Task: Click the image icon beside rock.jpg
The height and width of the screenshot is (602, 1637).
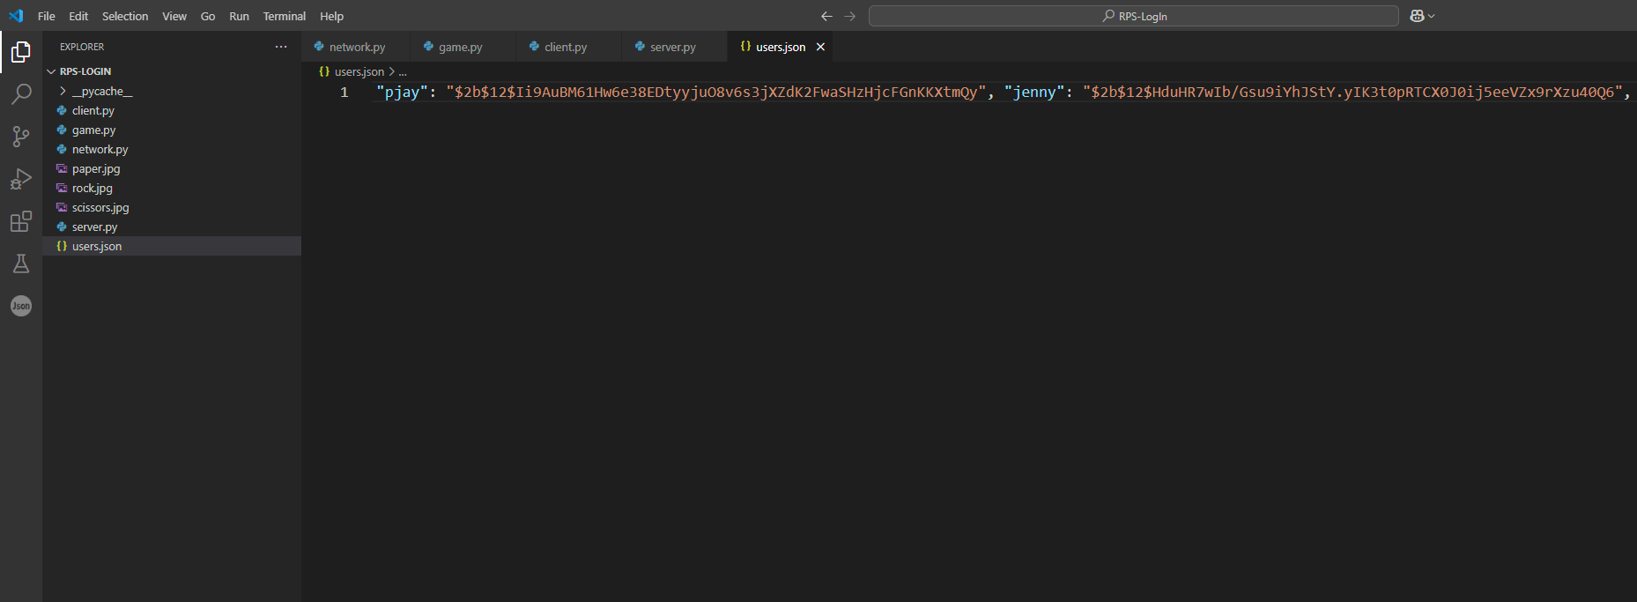Action: tap(62, 188)
